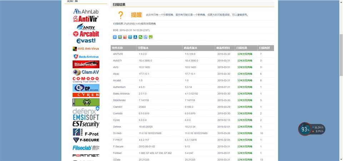Click the green result in the Dr.Web row
The width and height of the screenshot is (343, 161).
(245, 133)
